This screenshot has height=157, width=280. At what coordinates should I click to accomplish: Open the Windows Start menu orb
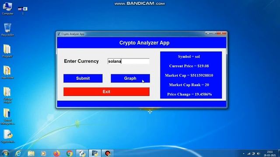[5, 153]
